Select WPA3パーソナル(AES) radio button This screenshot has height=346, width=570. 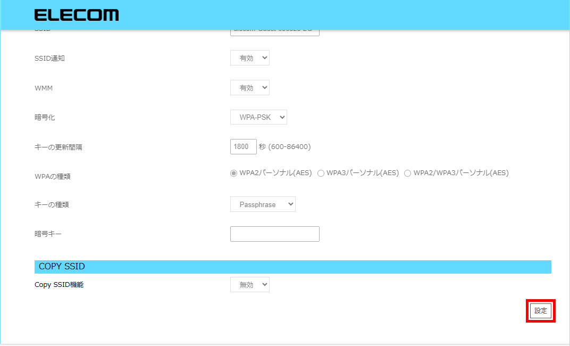pos(321,173)
